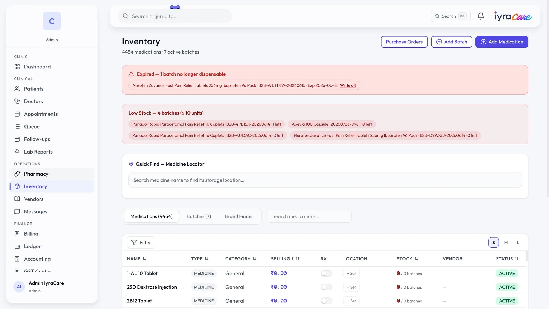The image size is (549, 309).
Task: Click the Follow-ups sidebar icon
Action: coord(17,139)
